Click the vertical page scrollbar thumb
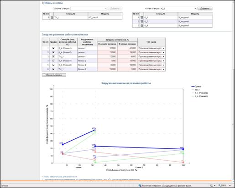The width and height of the screenshot is (235, 188). point(233,124)
